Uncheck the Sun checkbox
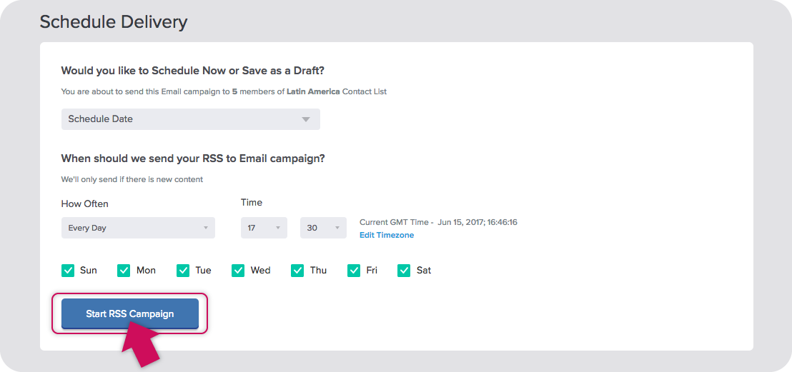Screen dimensions: 792x372 tap(68, 271)
